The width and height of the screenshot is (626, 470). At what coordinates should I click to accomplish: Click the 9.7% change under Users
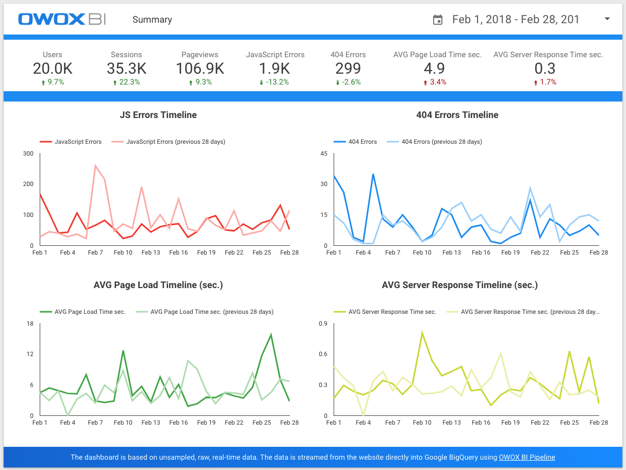point(56,82)
